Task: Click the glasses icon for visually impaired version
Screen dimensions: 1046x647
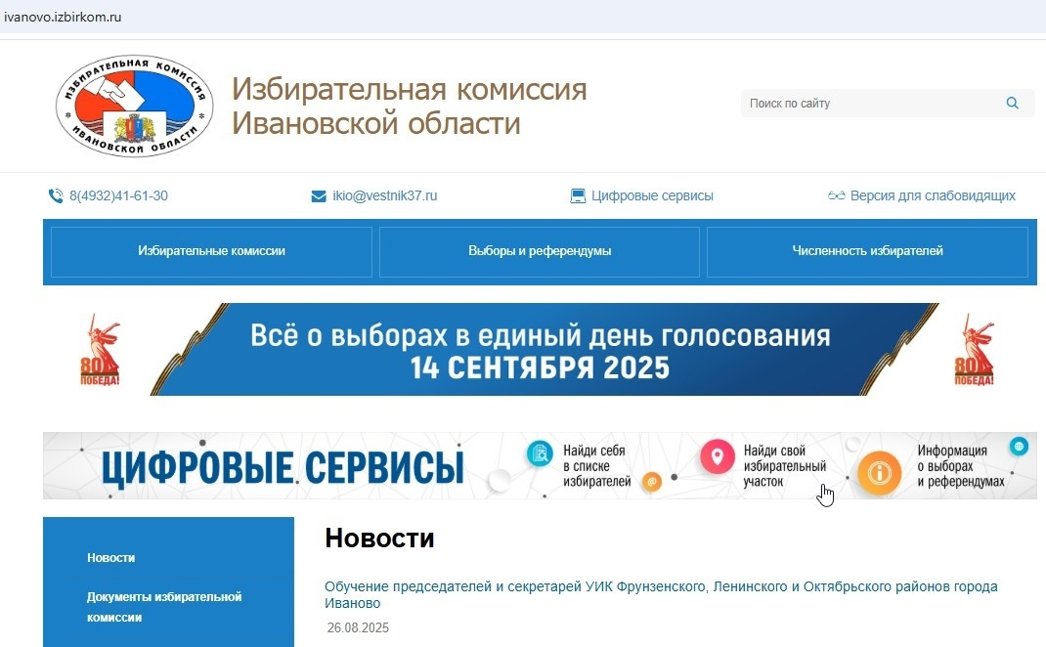Action: pyautogui.click(x=836, y=196)
